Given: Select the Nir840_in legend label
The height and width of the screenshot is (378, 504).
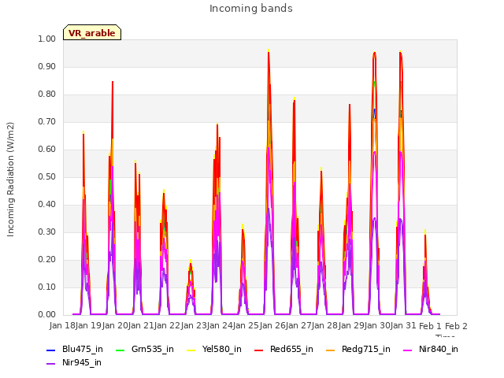Looking at the screenshot, I should pos(439,350).
